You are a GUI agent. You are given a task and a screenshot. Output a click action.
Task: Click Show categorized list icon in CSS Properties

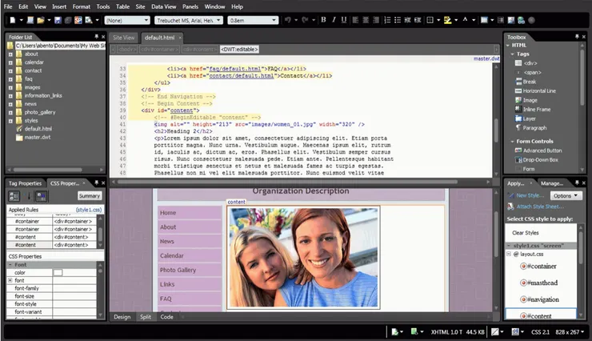tap(14, 196)
